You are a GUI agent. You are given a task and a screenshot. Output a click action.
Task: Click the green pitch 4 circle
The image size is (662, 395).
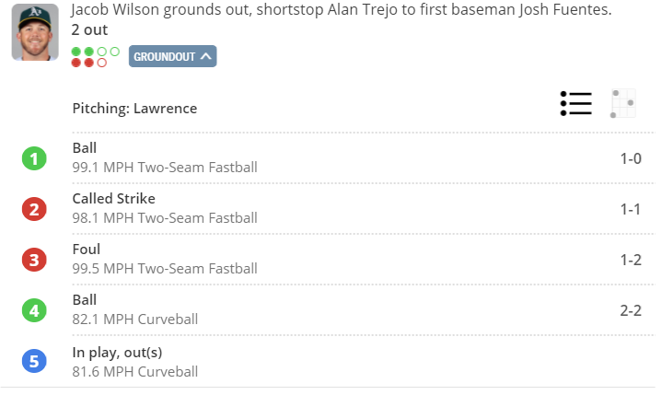tap(34, 310)
